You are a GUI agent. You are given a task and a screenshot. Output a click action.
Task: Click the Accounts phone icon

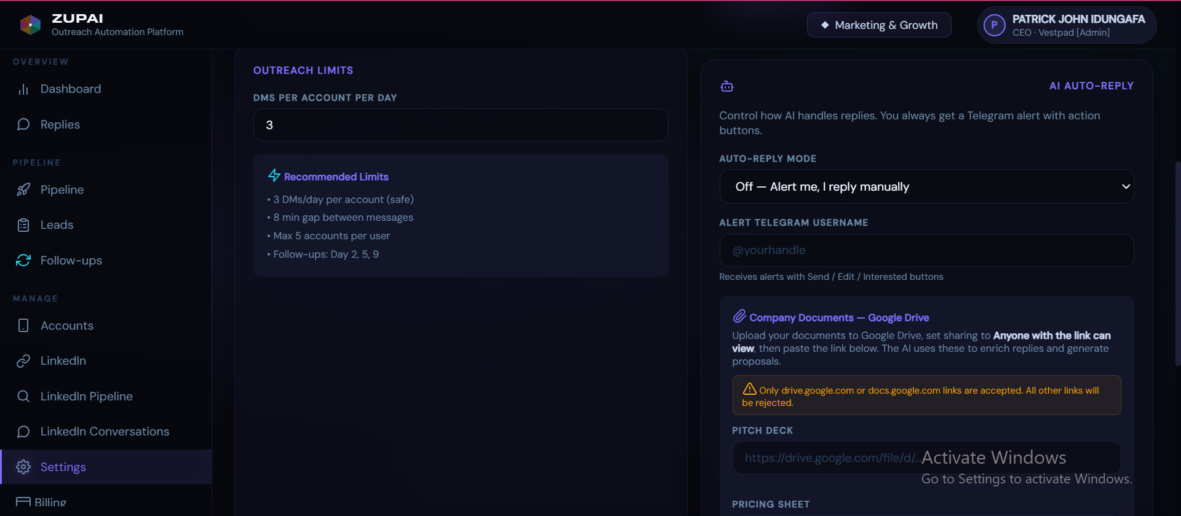(23, 325)
